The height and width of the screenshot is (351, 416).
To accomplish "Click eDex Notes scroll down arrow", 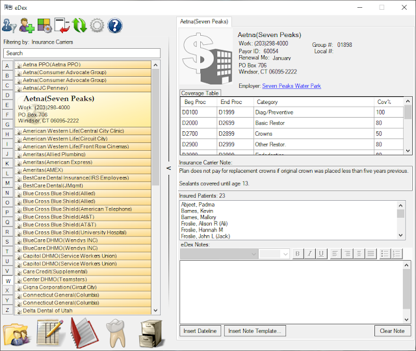I will (x=406, y=319).
